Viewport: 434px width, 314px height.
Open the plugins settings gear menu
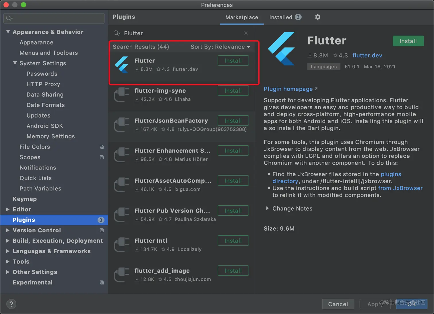(317, 17)
